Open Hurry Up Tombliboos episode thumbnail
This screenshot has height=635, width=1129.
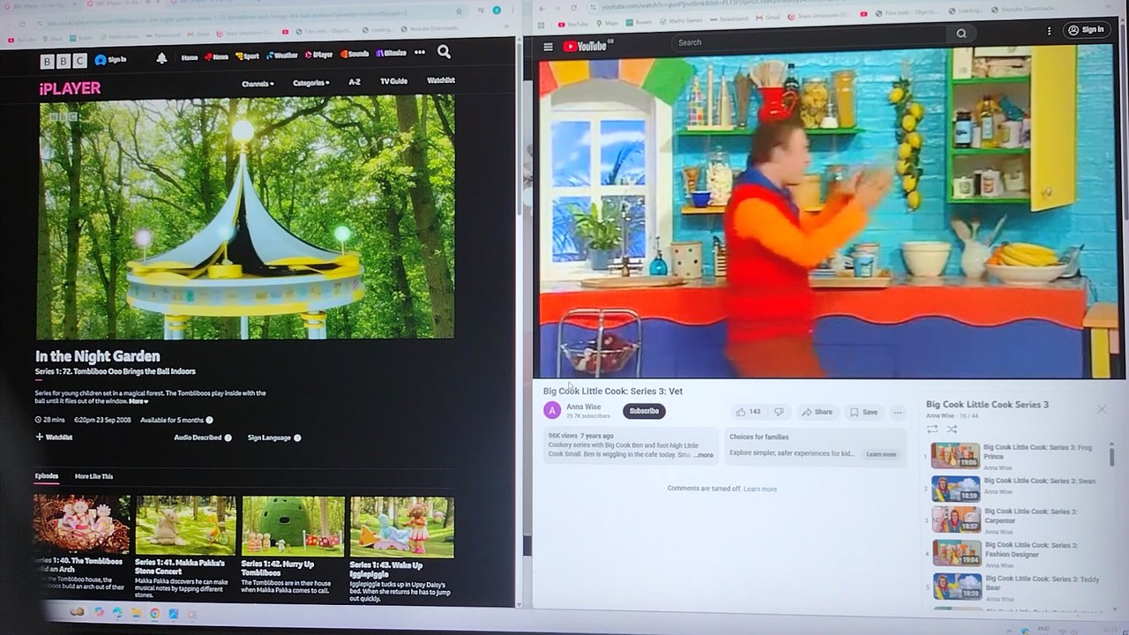tap(292, 527)
